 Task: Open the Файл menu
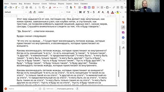point(6,4)
